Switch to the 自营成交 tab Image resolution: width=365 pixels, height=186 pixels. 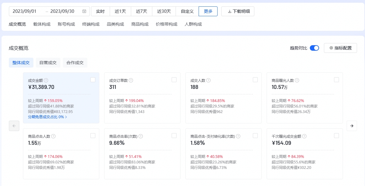(x=48, y=63)
